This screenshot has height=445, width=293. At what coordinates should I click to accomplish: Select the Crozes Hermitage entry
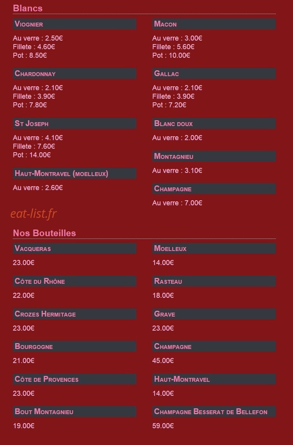tap(74, 314)
